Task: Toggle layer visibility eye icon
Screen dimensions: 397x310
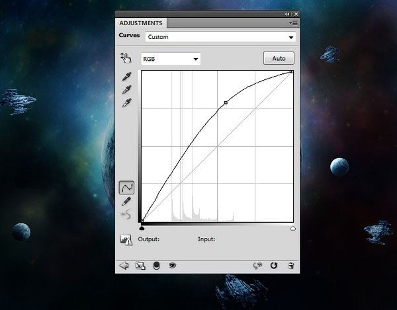Action: pos(172,265)
